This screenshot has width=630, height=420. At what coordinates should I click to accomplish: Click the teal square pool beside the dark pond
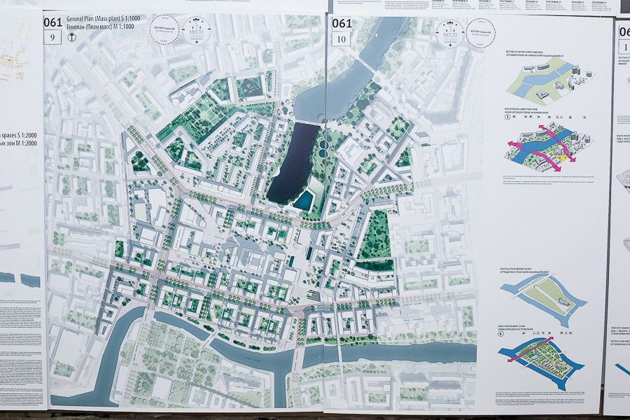click(303, 202)
